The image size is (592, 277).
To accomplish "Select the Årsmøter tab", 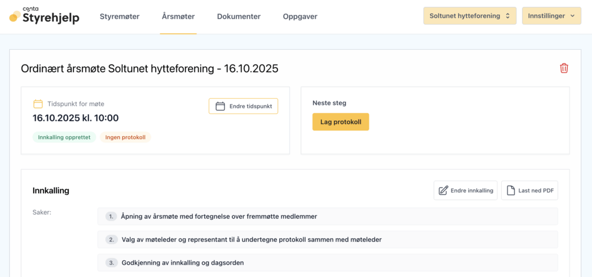I will coord(178,17).
